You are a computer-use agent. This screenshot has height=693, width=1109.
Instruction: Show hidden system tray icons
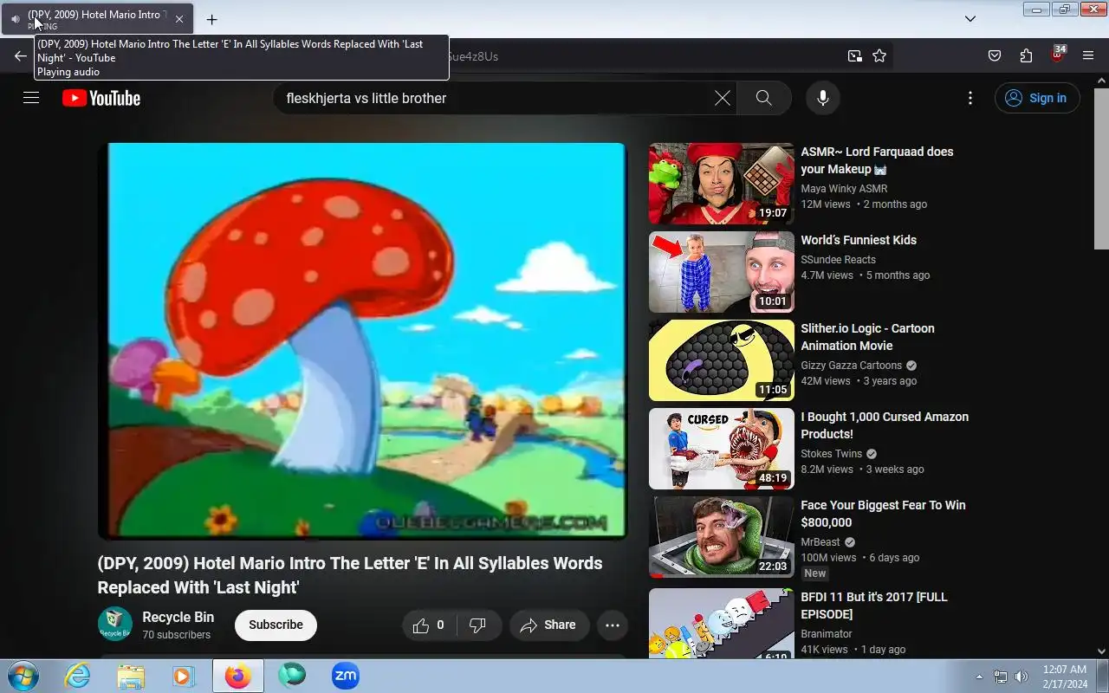point(979,677)
